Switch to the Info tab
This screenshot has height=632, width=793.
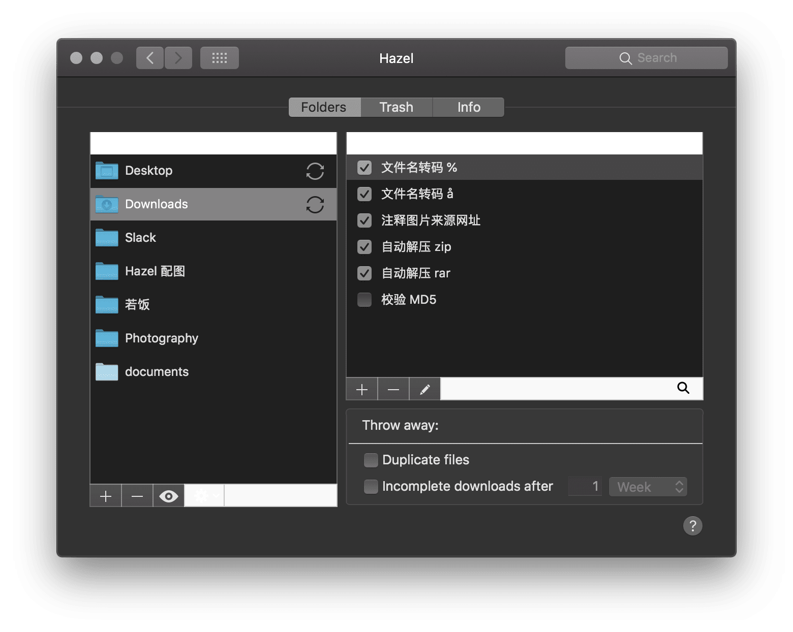469,107
